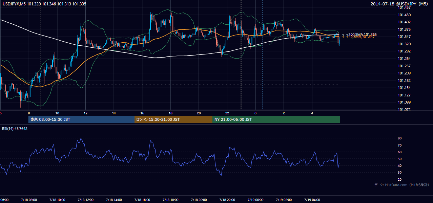
Task: Select the 東京 08:00-15:30 JST session bar
Action: tap(81, 119)
